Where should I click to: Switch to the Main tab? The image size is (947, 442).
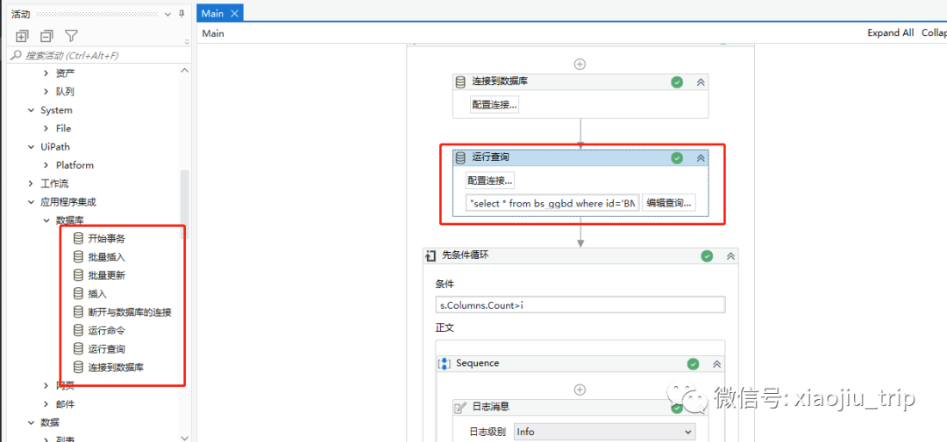coord(212,13)
